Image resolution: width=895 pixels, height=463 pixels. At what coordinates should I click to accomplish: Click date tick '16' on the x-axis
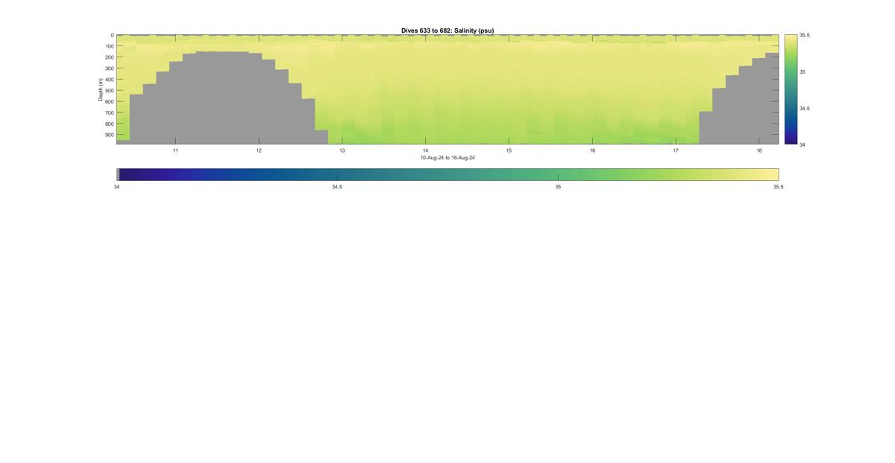(592, 150)
